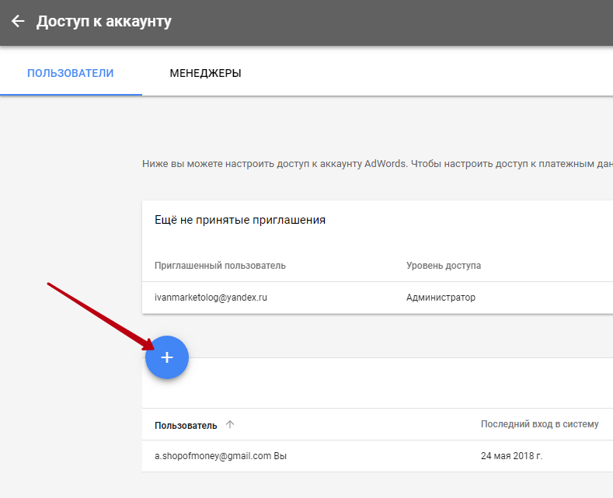Click the Последний вход в систему column header
The image size is (613, 498).
point(539,424)
